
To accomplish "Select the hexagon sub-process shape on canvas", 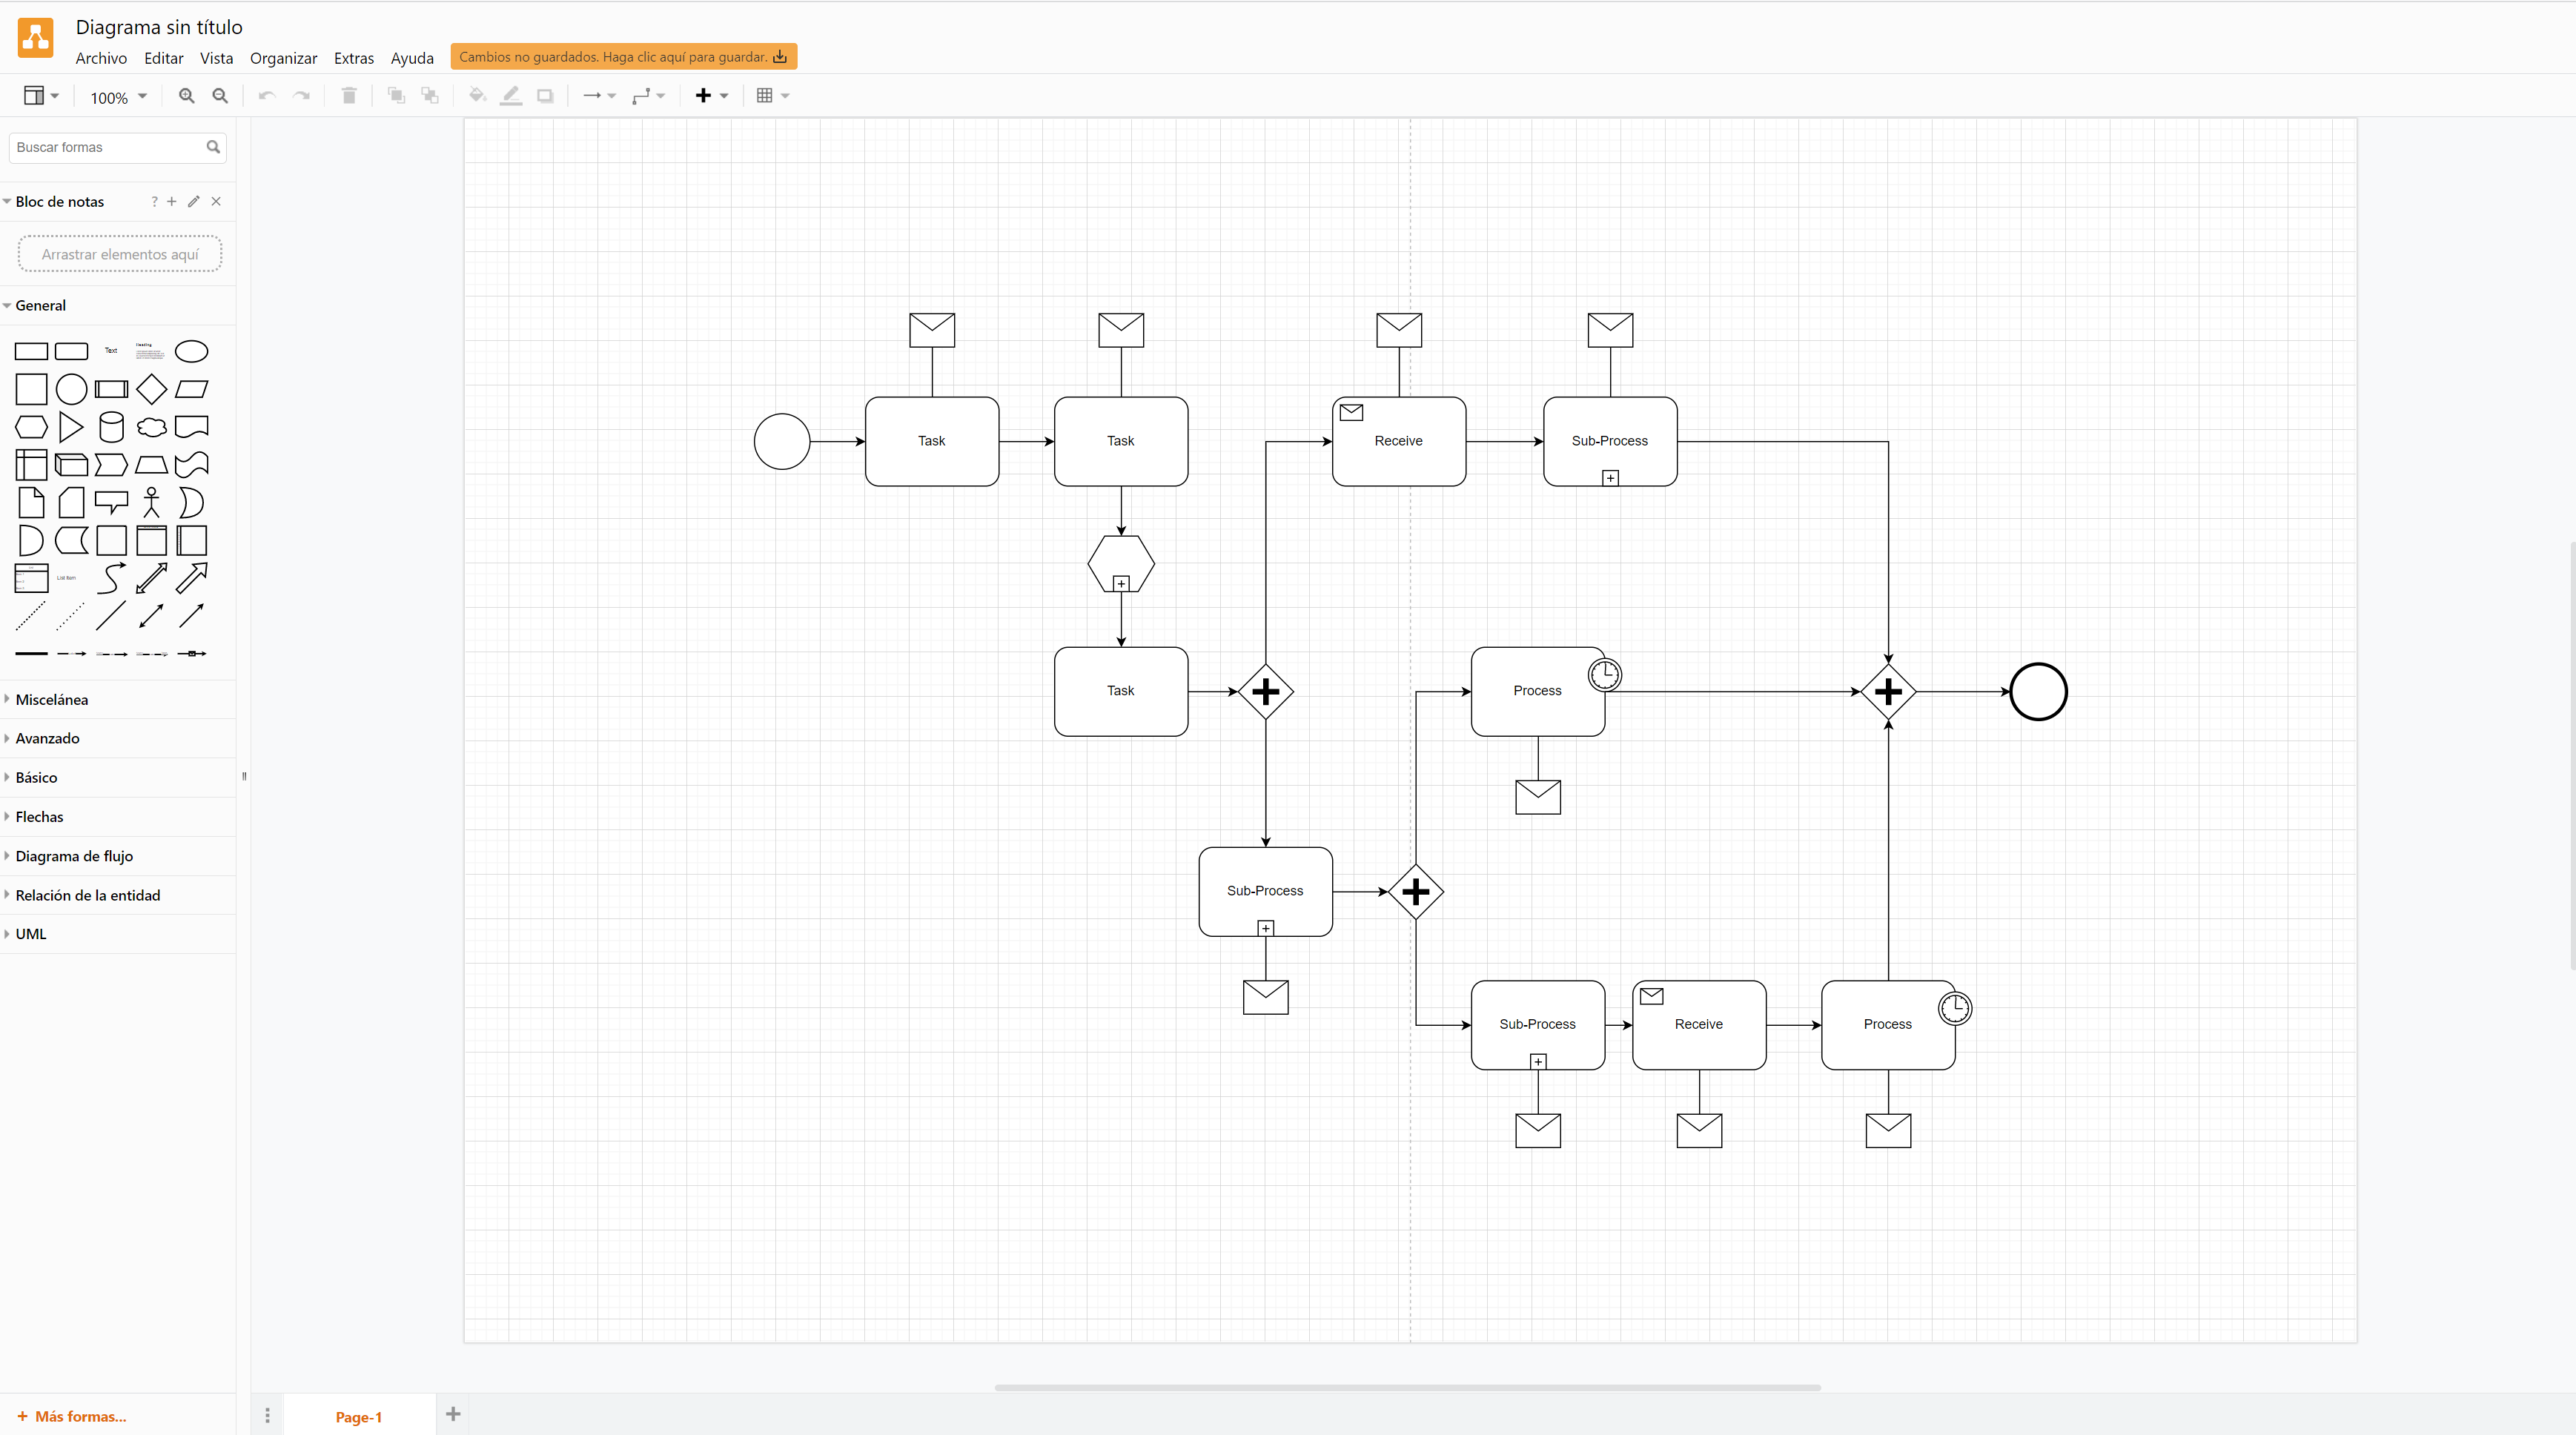I will click(x=1121, y=564).
